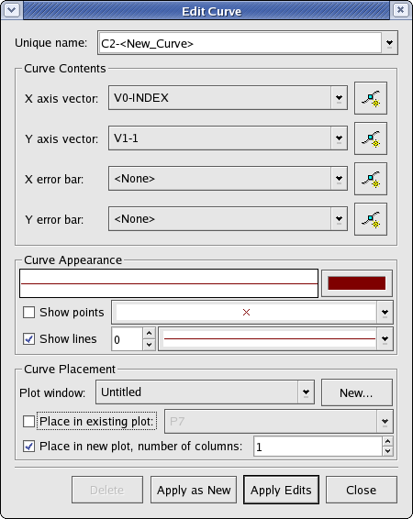Expand the X error bar dropdown
413x519 pixels.
339,179
